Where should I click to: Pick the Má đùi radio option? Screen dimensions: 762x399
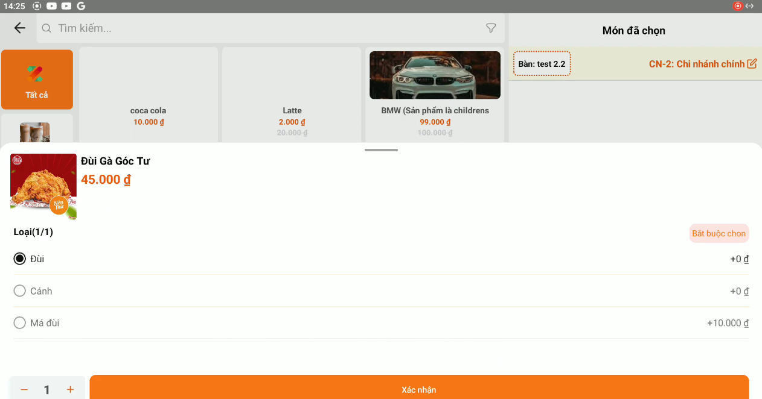pos(20,323)
